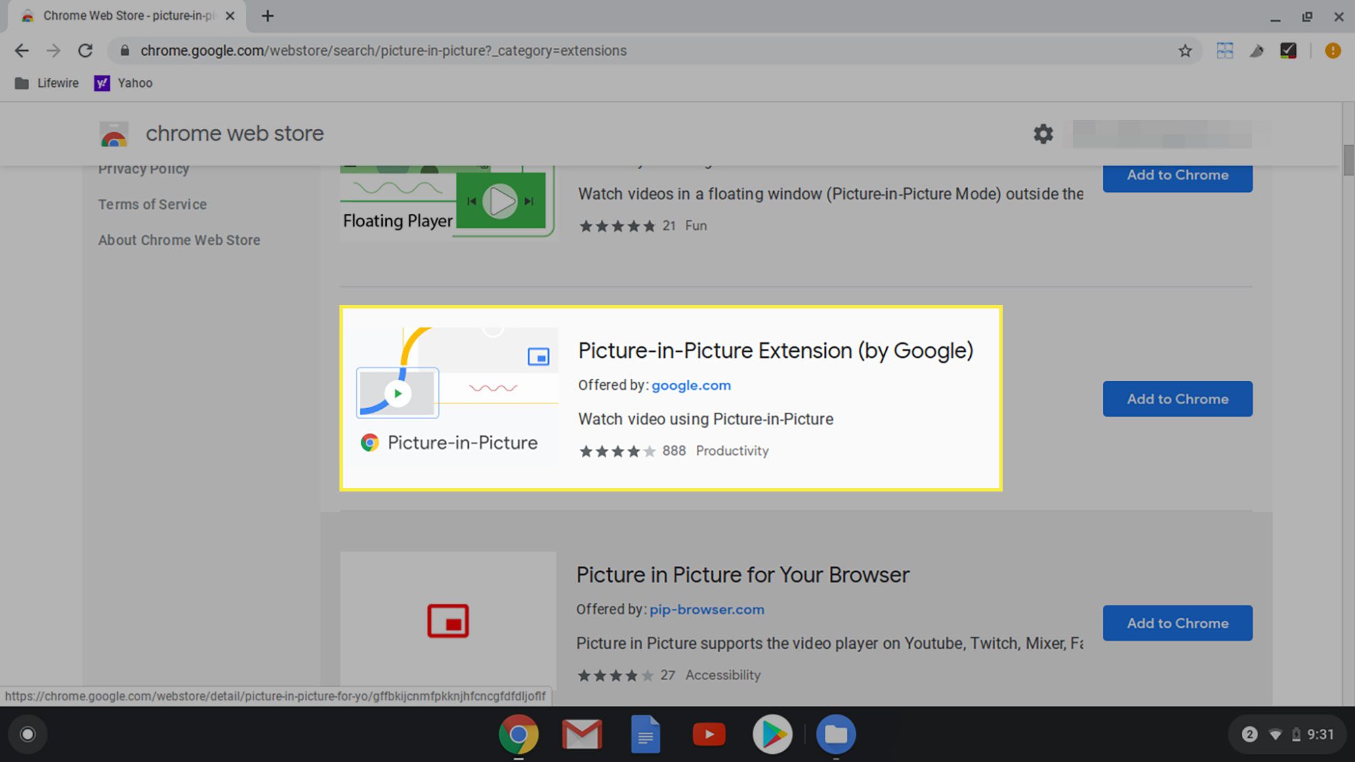Click the Floating Player 21 ratings stars
The height and width of the screenshot is (762, 1355).
coord(617,226)
